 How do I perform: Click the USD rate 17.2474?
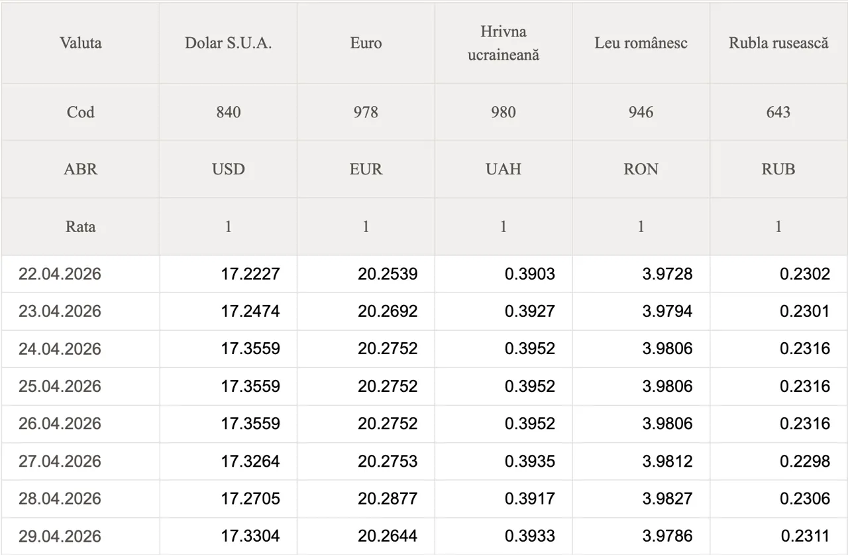pos(250,311)
